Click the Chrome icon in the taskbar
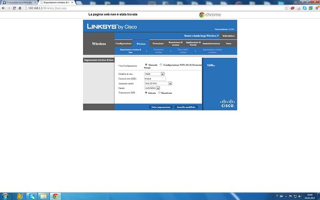Viewport: 320px width, 200px height. coord(56,196)
